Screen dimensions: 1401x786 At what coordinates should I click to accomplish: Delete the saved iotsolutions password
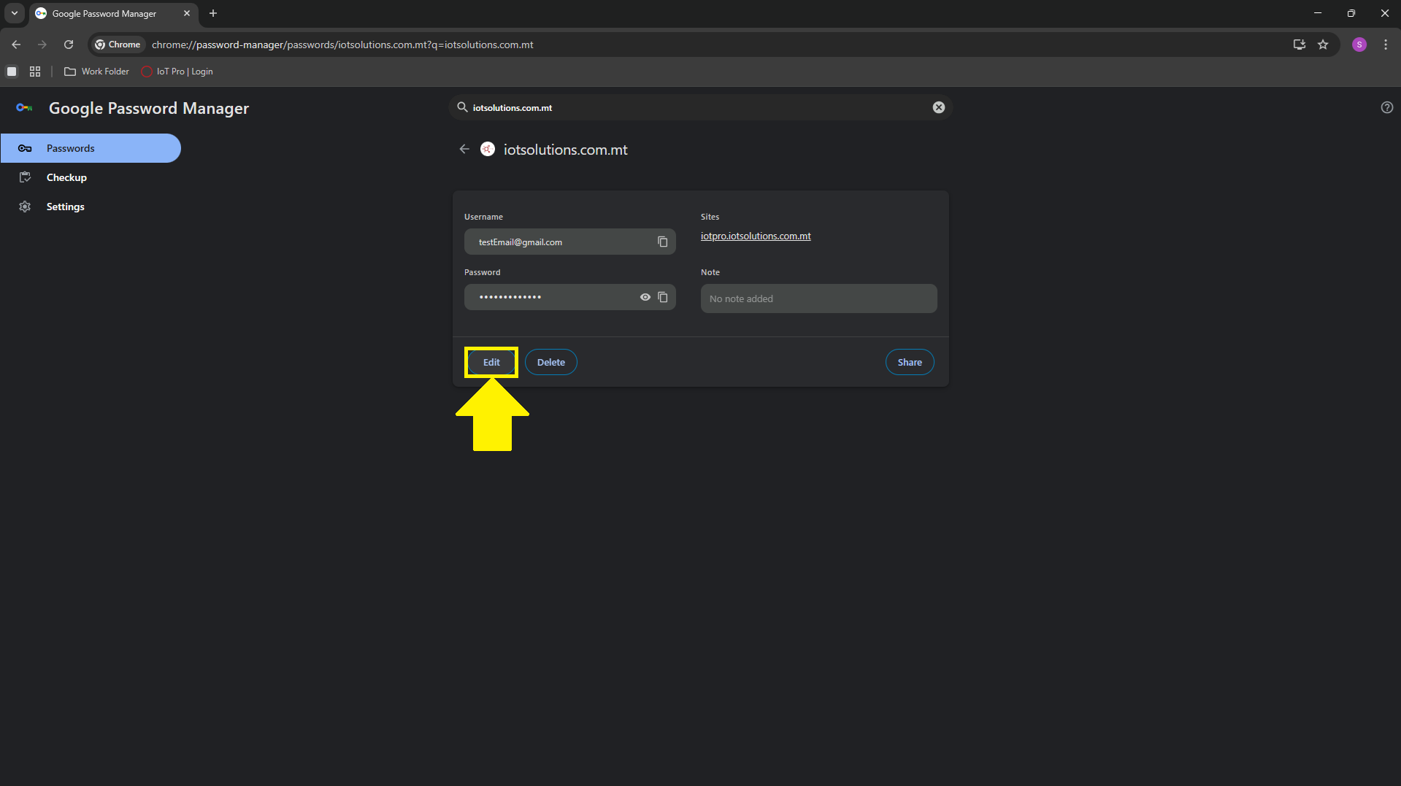tap(551, 362)
